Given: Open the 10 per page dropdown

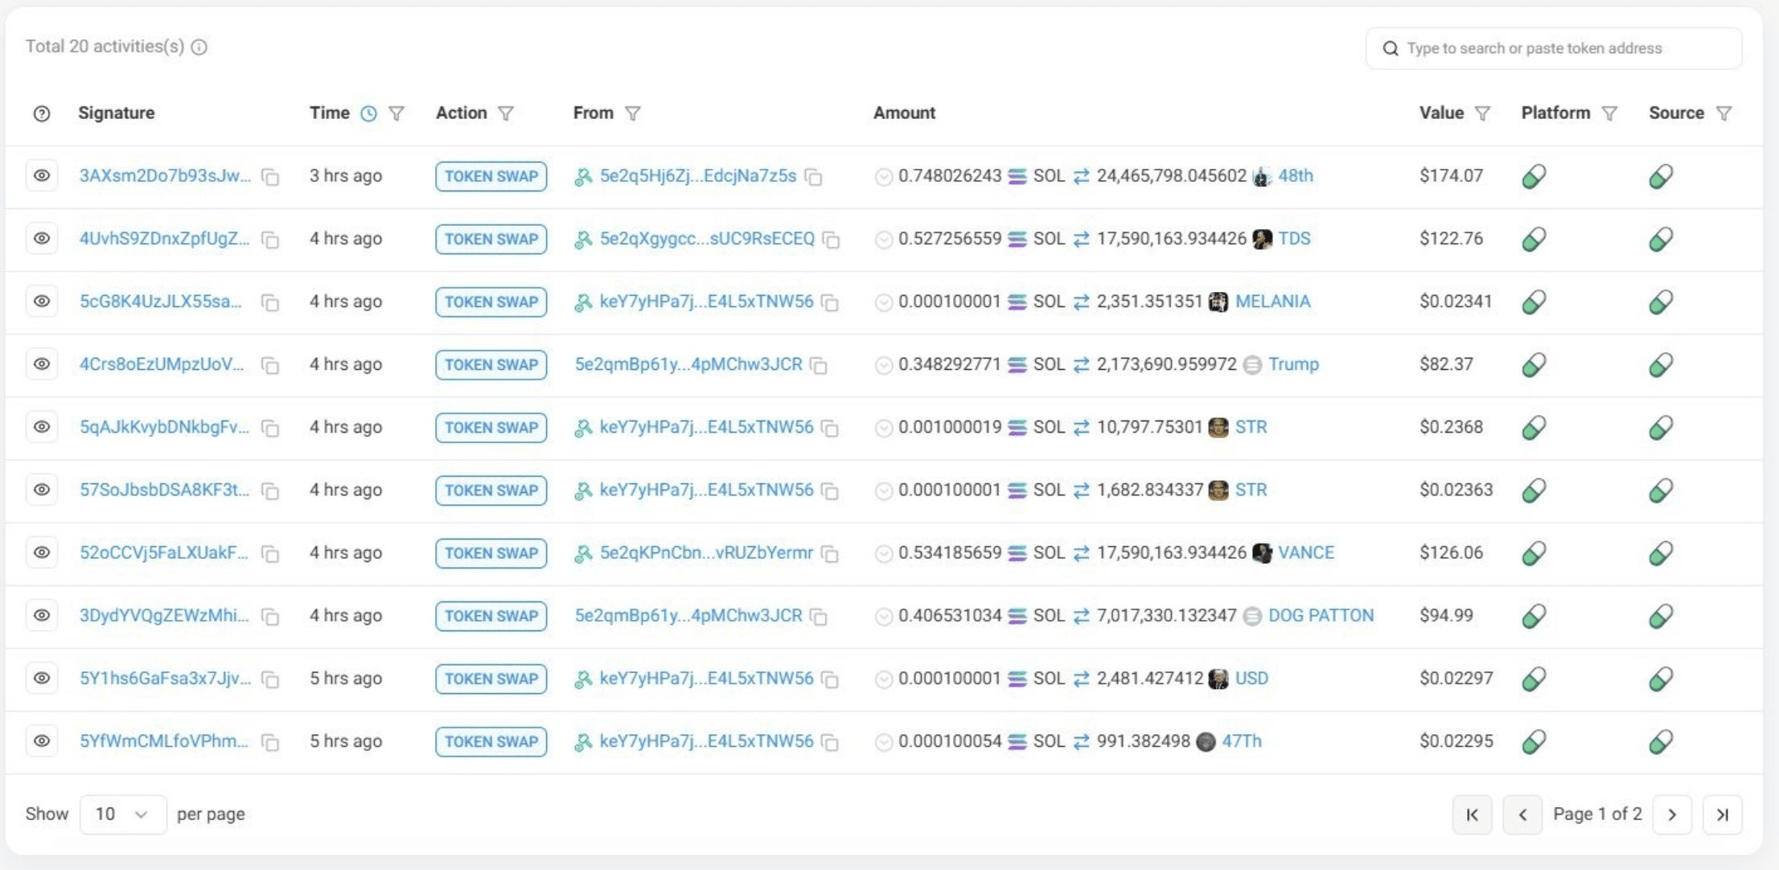Looking at the screenshot, I should (122, 815).
